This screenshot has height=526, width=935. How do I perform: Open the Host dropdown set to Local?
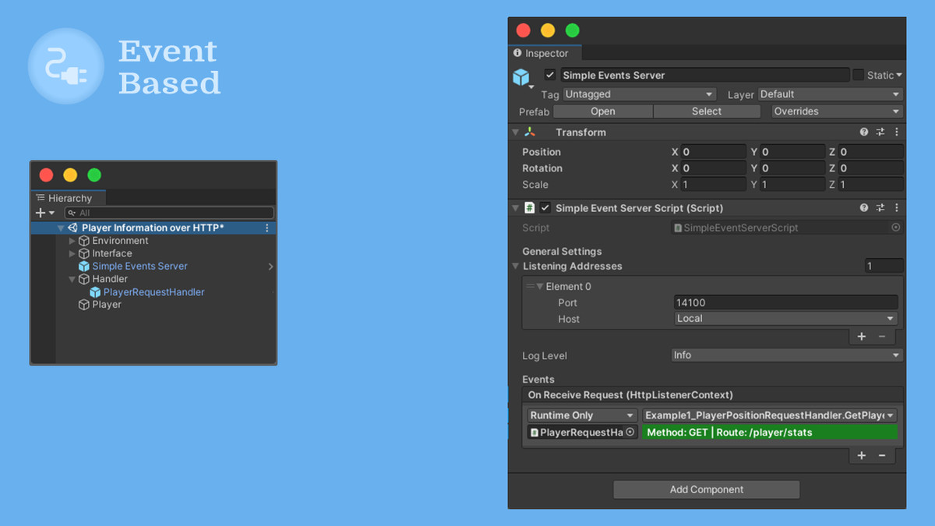pyautogui.click(x=785, y=319)
